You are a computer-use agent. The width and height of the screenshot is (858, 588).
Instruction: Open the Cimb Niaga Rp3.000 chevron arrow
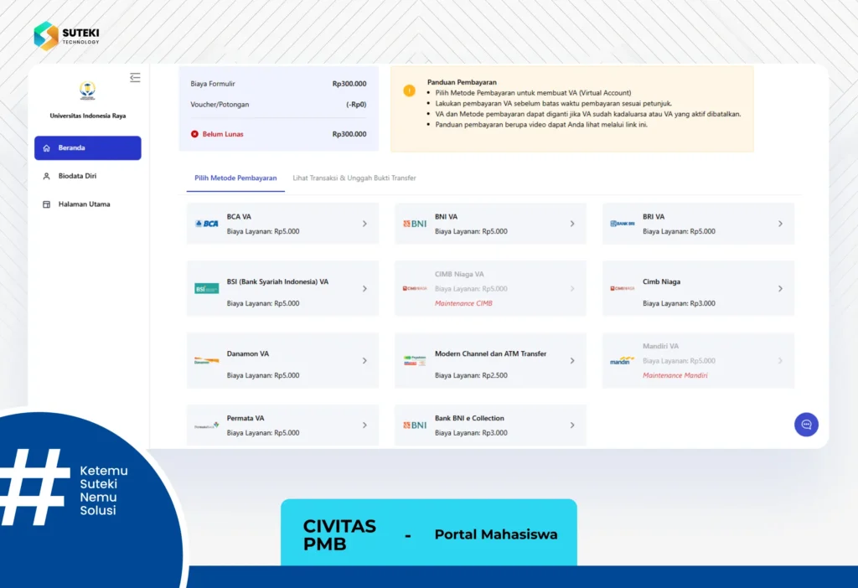pos(780,288)
